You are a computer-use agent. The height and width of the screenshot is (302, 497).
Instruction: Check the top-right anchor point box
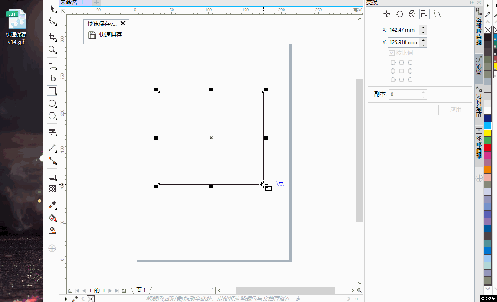click(410, 62)
